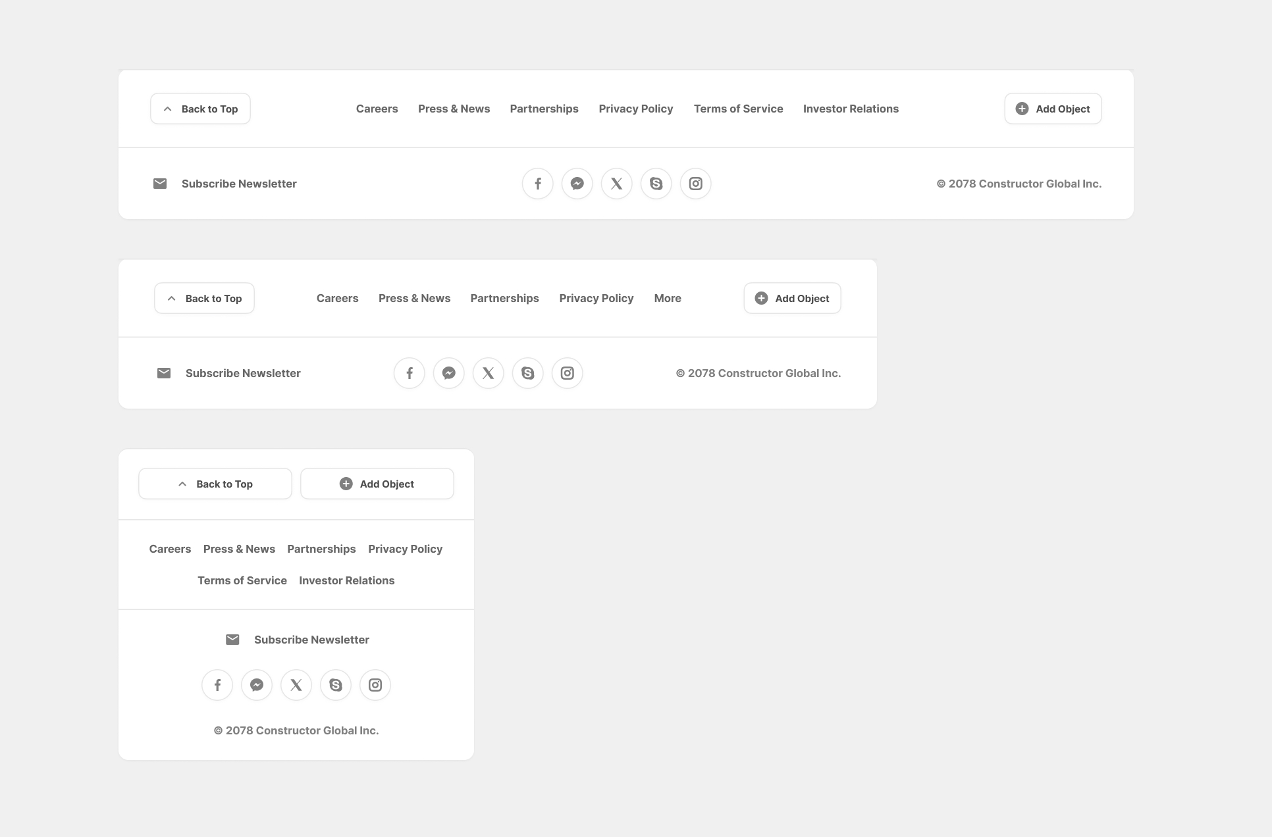Click Subscribe Newsletter text in medium footer
1272x837 pixels.
243,373
